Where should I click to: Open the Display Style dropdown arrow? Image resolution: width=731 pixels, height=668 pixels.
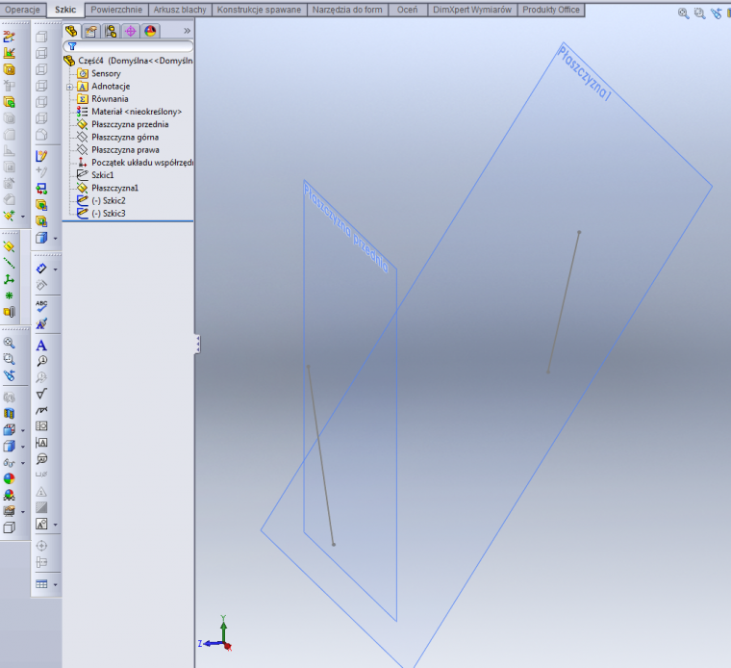click(x=23, y=447)
